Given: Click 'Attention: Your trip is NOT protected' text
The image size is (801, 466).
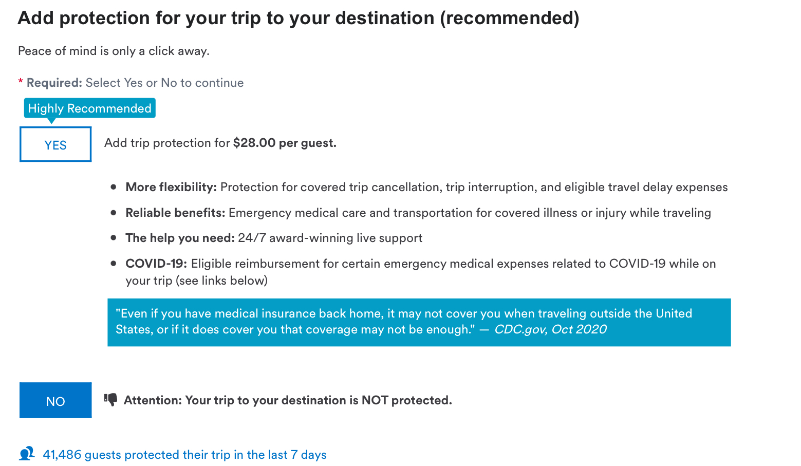Looking at the screenshot, I should coord(288,400).
